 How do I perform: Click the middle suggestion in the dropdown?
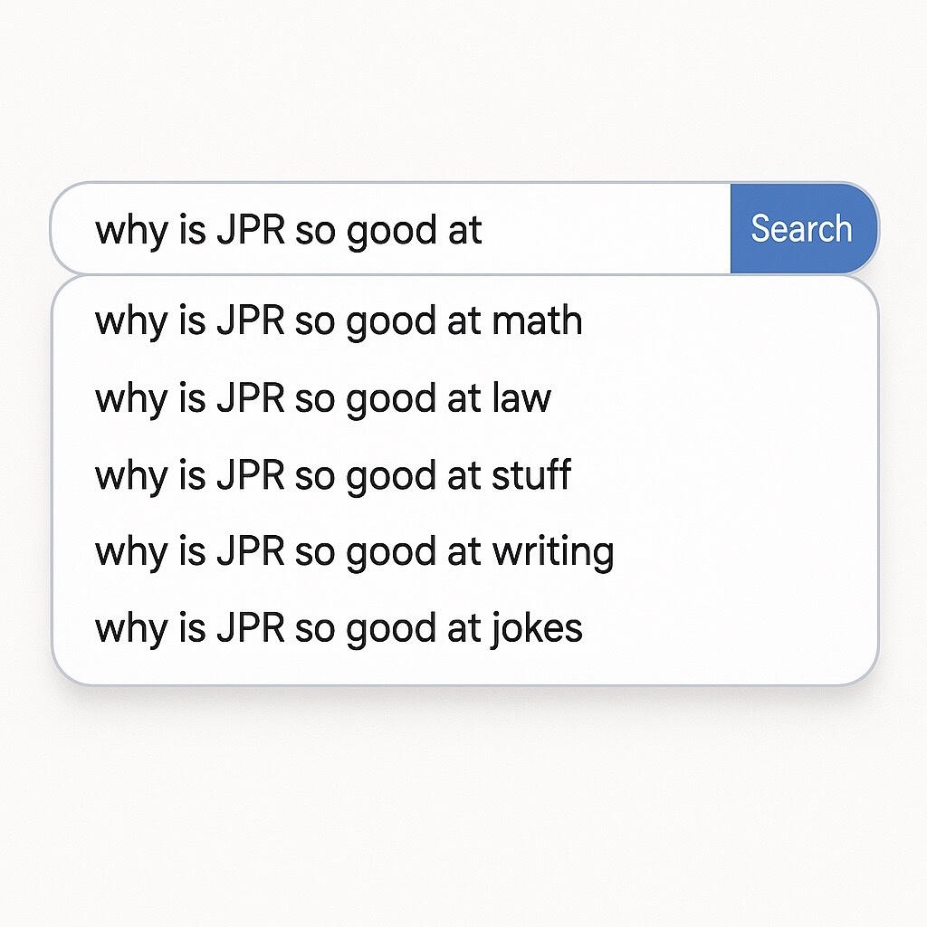pos(333,473)
